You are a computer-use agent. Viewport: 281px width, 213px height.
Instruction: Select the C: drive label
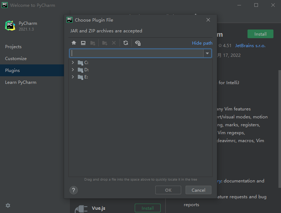(86, 63)
